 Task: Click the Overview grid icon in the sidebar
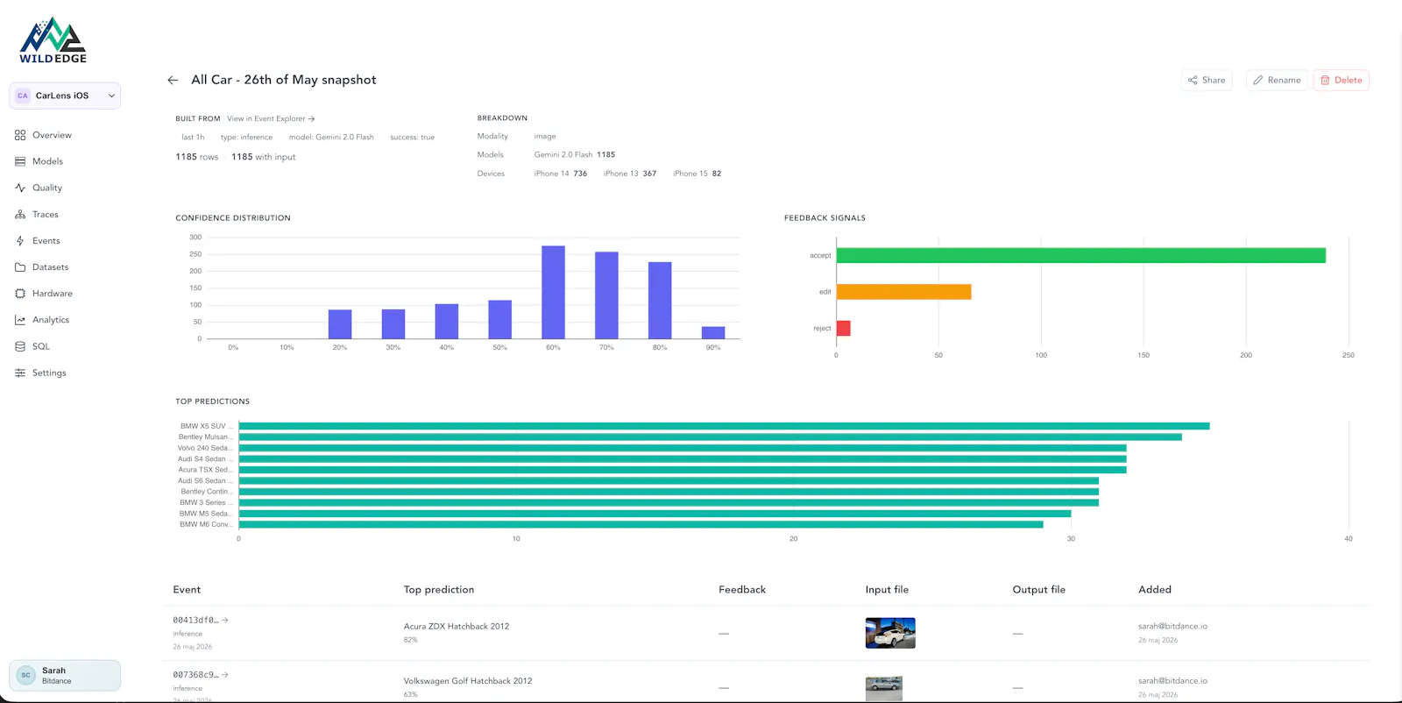20,135
